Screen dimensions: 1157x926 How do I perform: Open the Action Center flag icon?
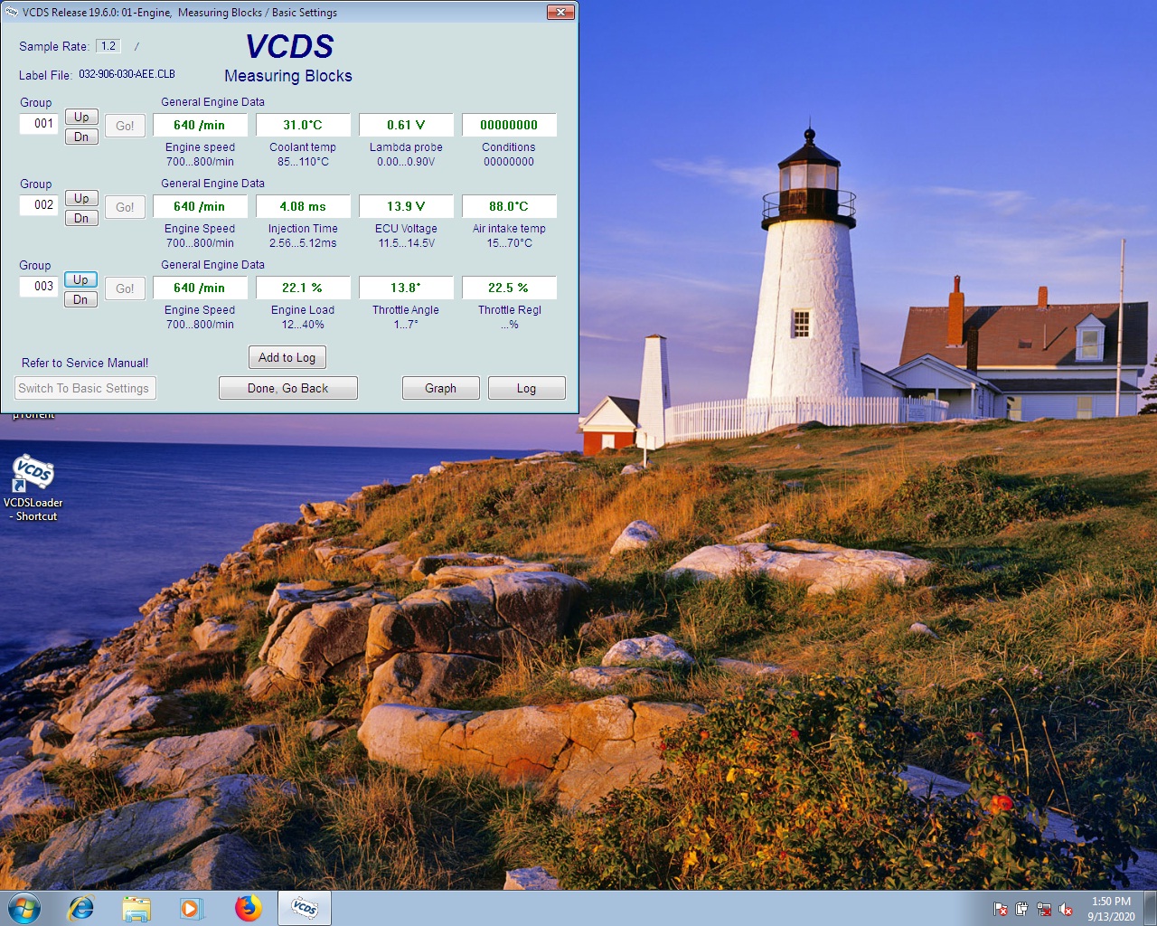[1001, 909]
